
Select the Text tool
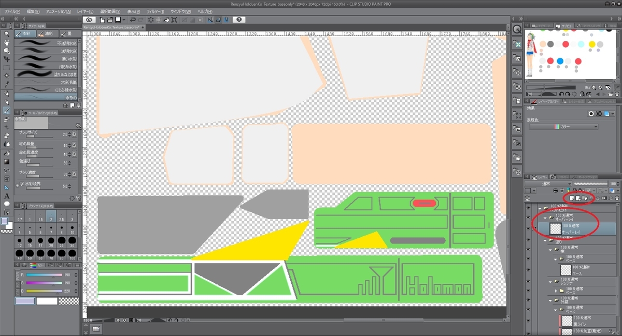pyautogui.click(x=7, y=195)
